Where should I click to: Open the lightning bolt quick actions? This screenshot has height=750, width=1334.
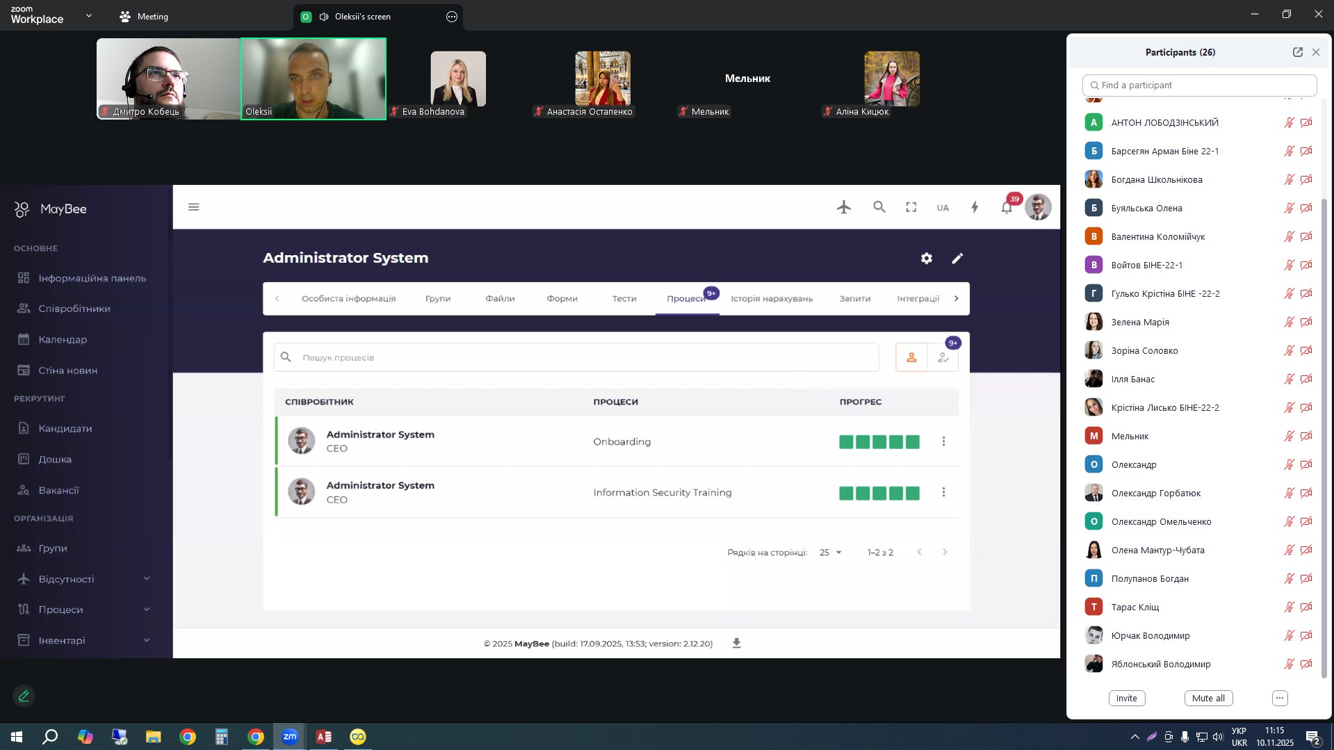[975, 207]
